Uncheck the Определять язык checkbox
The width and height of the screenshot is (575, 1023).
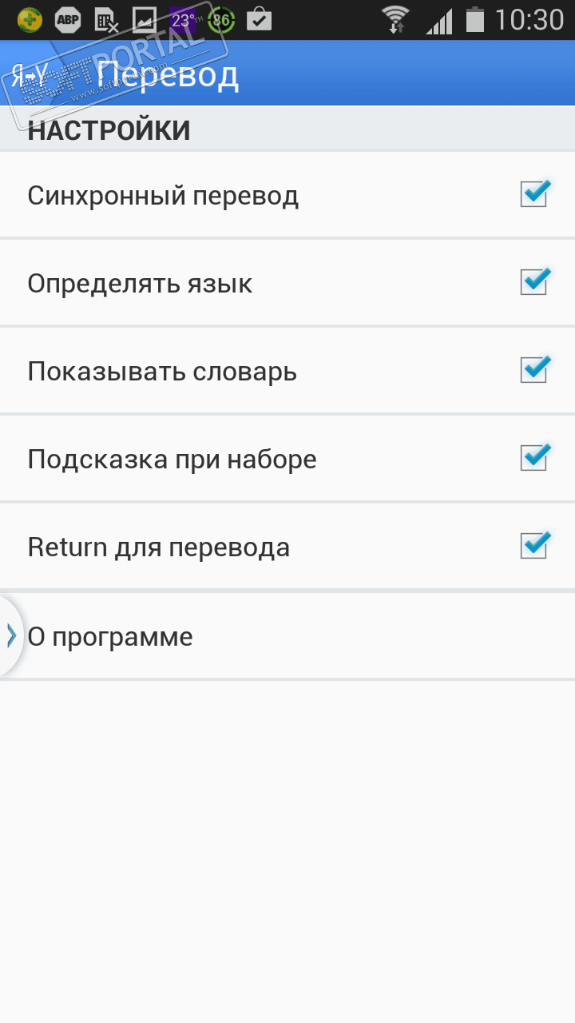pyautogui.click(x=533, y=282)
